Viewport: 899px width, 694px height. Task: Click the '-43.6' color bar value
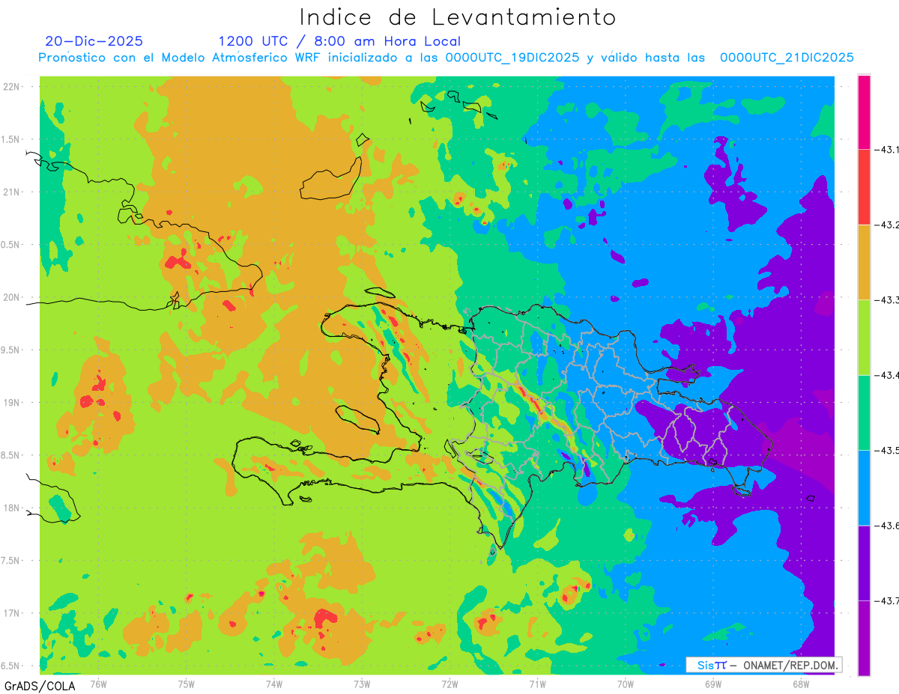(887, 526)
